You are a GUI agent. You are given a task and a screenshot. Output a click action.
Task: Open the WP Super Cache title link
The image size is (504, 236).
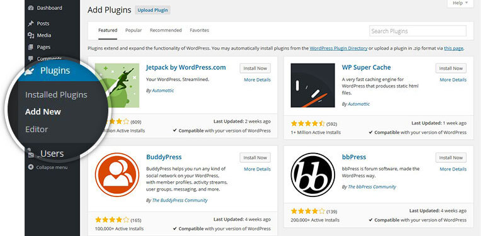point(366,67)
